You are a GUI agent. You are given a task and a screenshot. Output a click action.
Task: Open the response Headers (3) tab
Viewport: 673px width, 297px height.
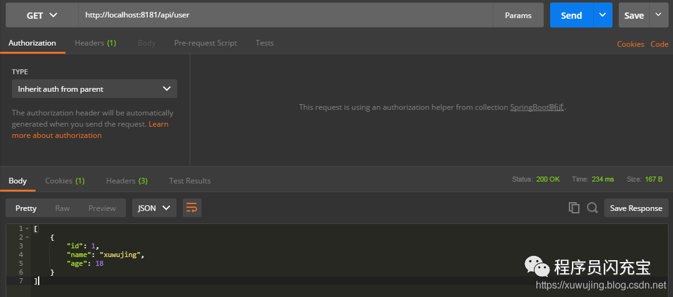127,181
